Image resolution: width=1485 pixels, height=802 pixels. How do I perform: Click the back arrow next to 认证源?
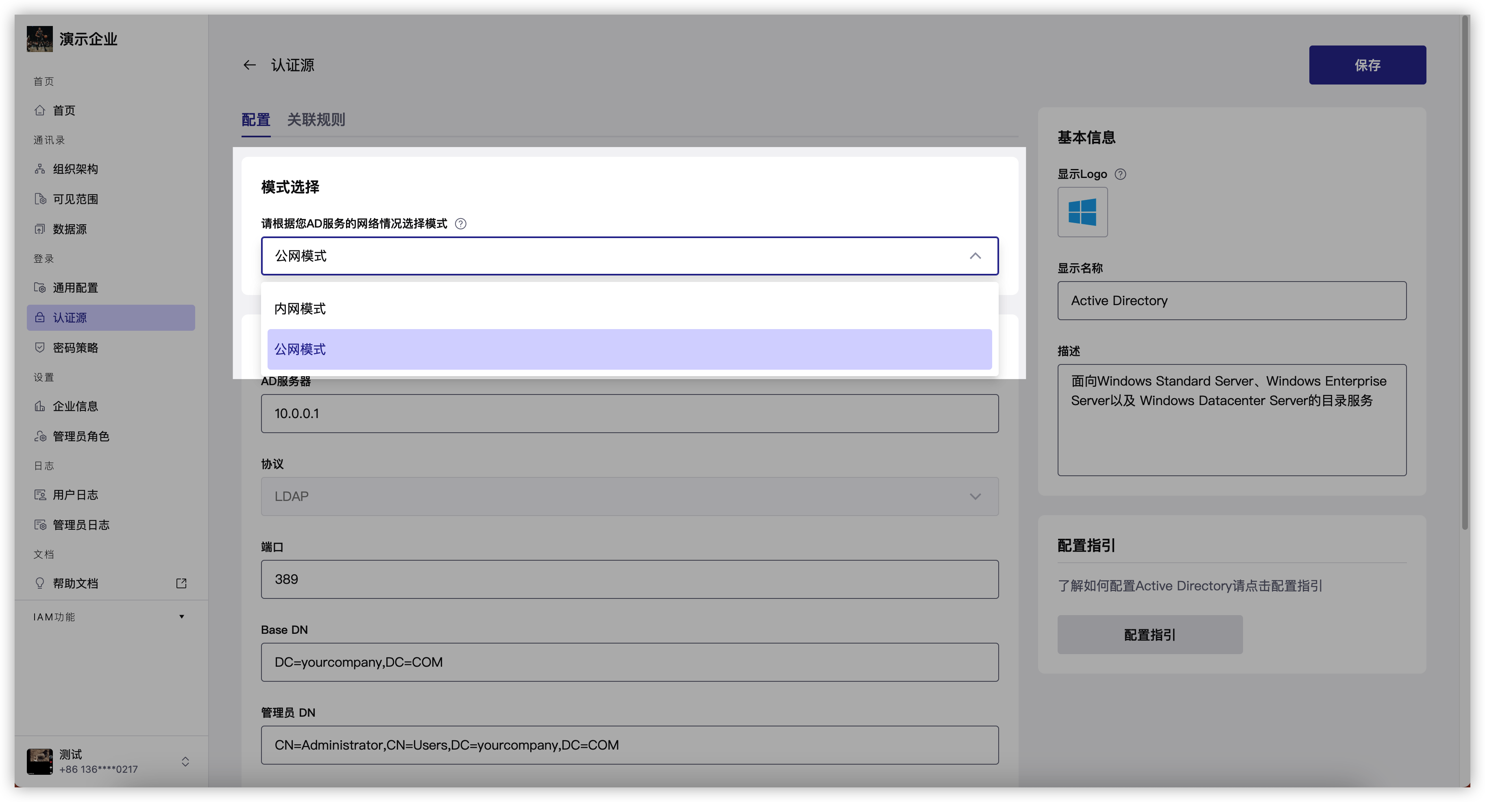(x=249, y=65)
